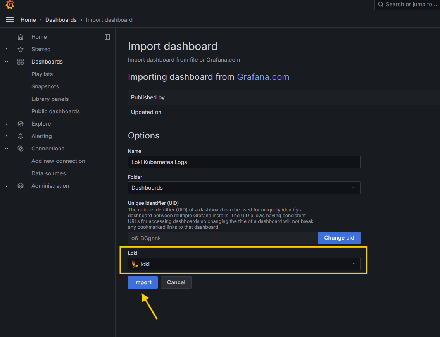Click the search magnifier icon
This screenshot has height=337, width=440.
click(x=381, y=4)
